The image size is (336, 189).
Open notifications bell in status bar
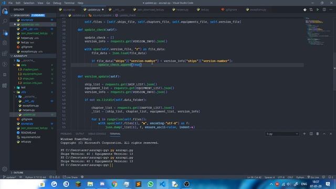331,177
